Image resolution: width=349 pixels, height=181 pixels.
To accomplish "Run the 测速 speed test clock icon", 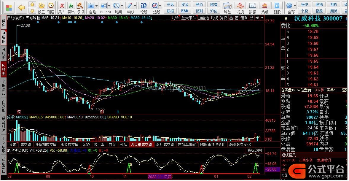I will pos(51,6).
